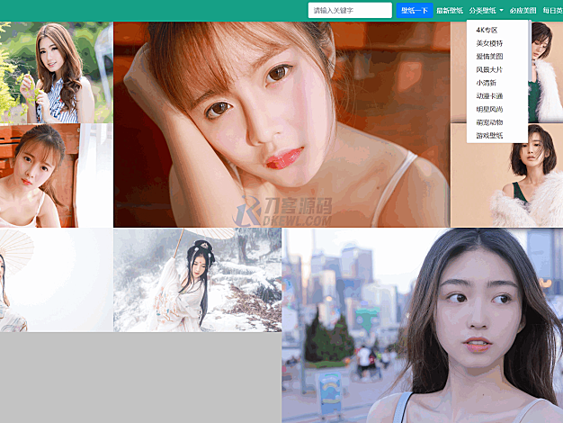Open the city street portrait wallpaper
The height and width of the screenshot is (423, 563).
pyautogui.click(x=422, y=325)
